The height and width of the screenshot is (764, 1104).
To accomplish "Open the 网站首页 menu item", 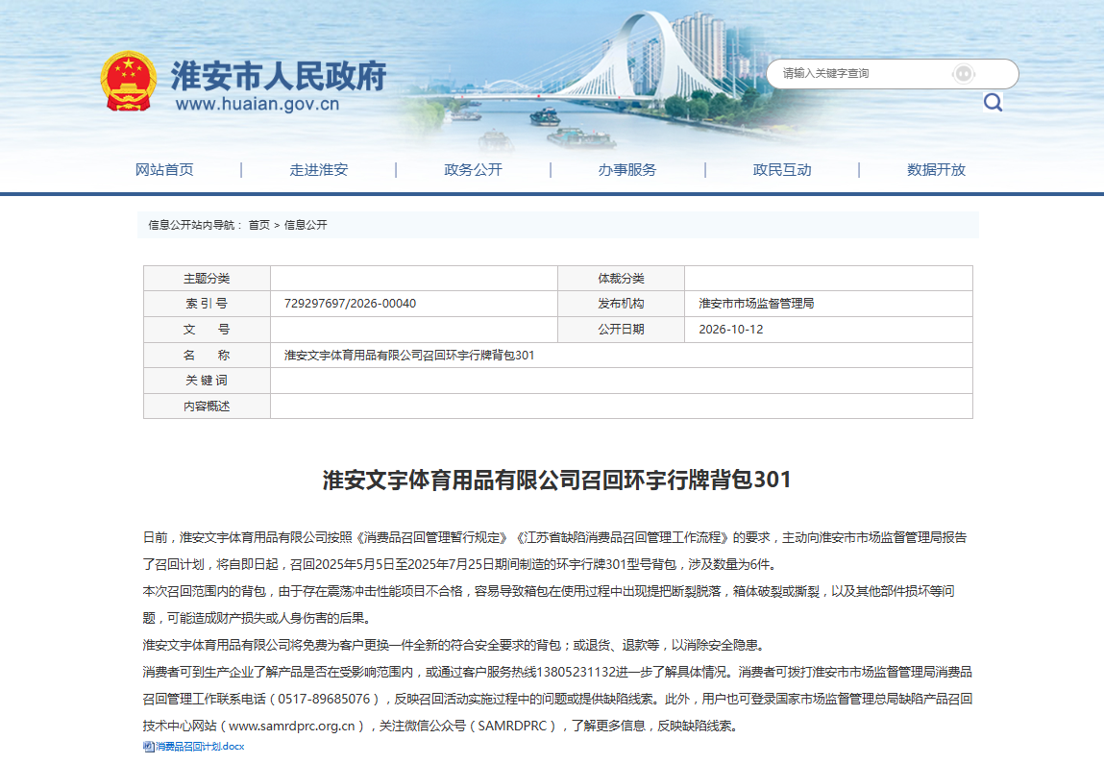I will pyautogui.click(x=164, y=170).
